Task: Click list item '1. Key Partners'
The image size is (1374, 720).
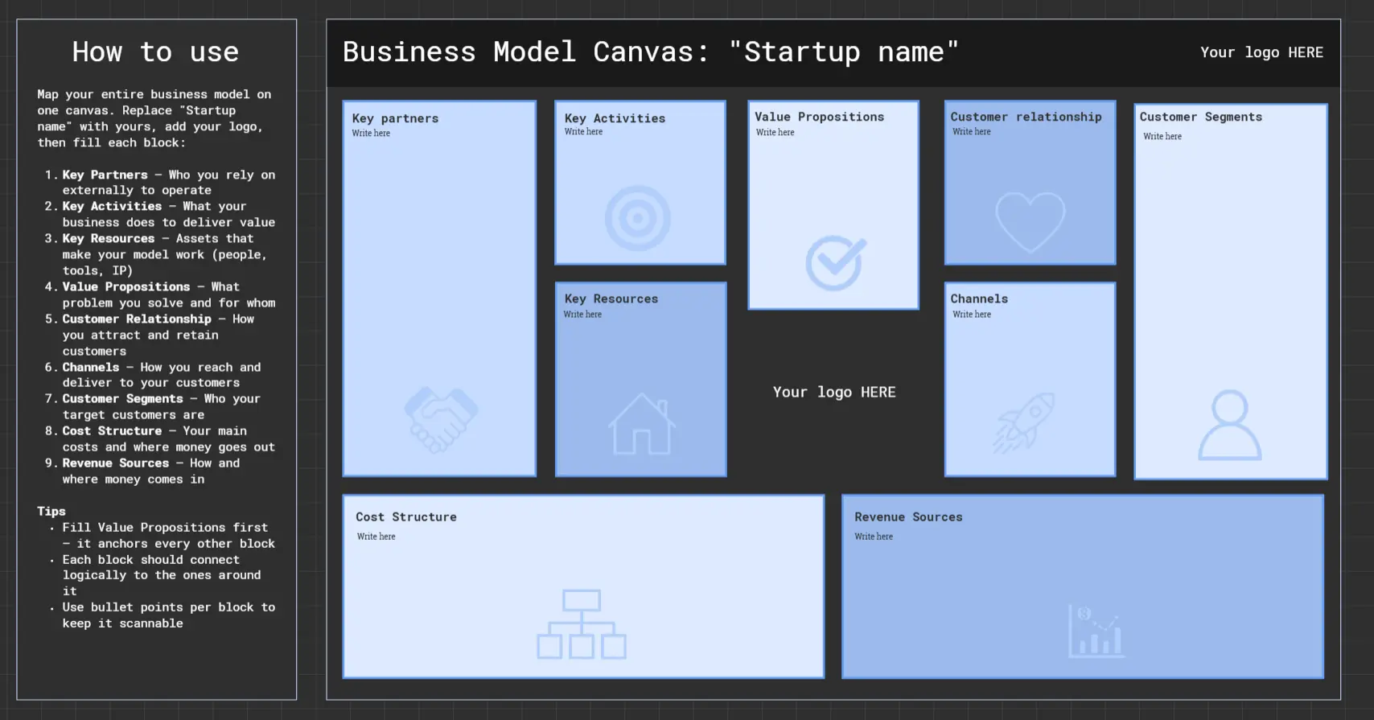Action: [160, 183]
